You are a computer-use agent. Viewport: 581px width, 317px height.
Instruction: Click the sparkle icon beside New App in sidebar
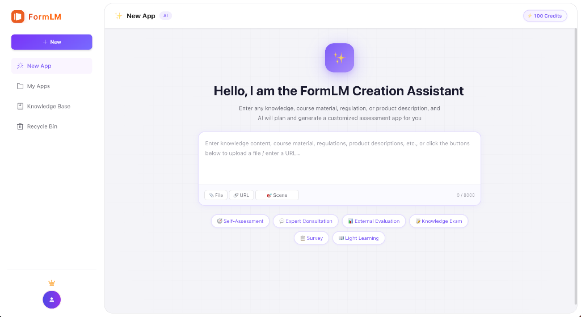click(x=20, y=66)
